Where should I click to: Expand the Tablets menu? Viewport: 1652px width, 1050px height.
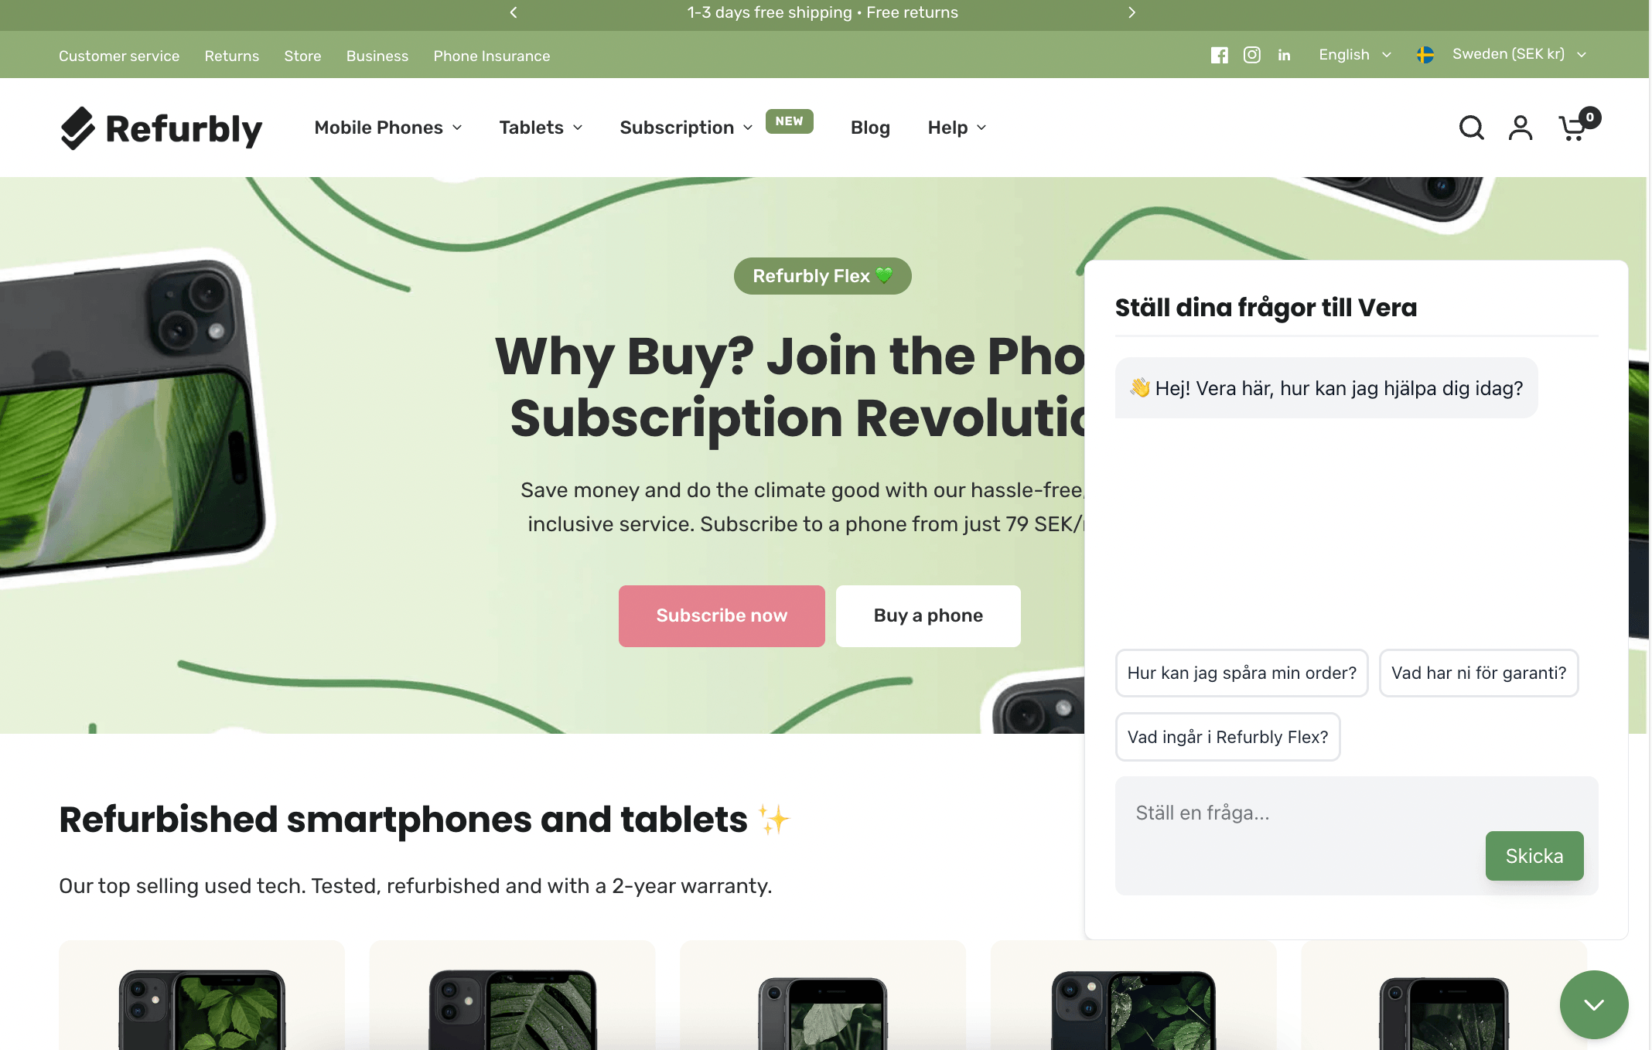541,128
